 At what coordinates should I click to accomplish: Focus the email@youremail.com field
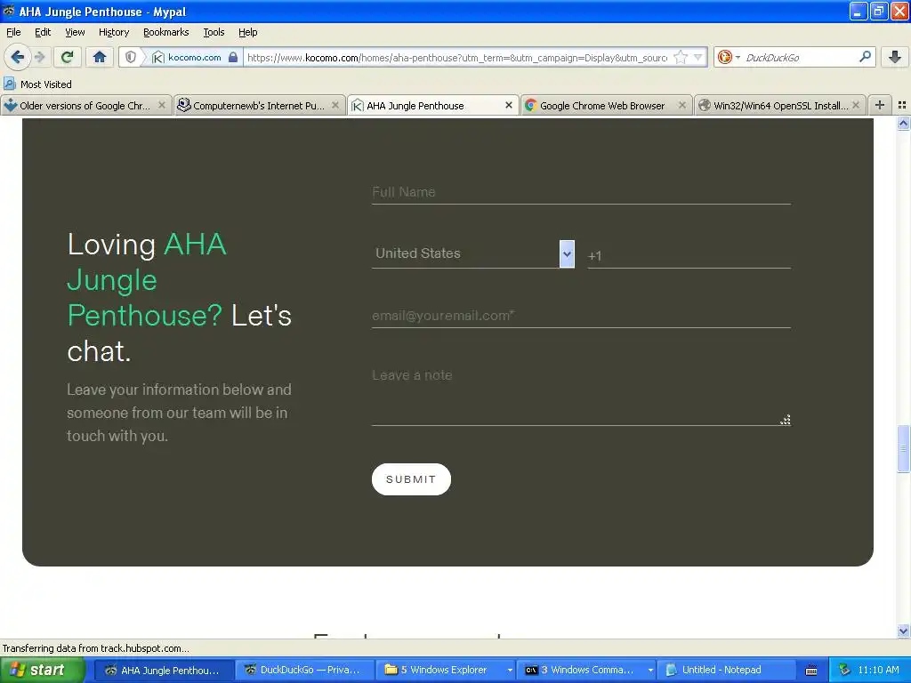click(x=581, y=316)
